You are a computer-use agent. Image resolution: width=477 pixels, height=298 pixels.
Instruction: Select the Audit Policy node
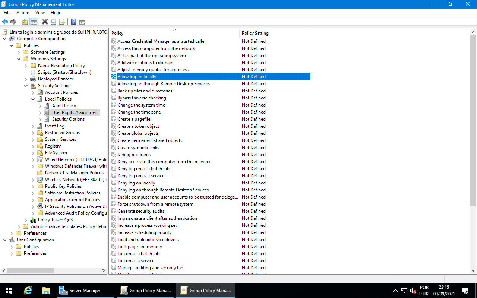[x=63, y=105]
